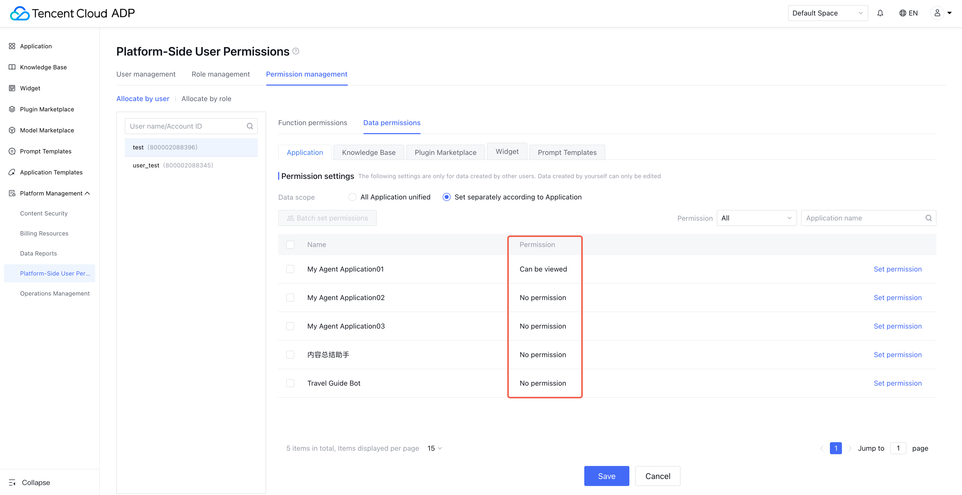Switch to the Role management tab
The width and height of the screenshot is (962, 495).
221,74
